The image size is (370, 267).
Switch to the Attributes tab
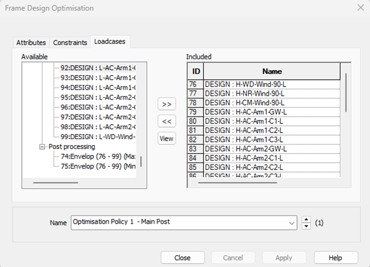31,43
